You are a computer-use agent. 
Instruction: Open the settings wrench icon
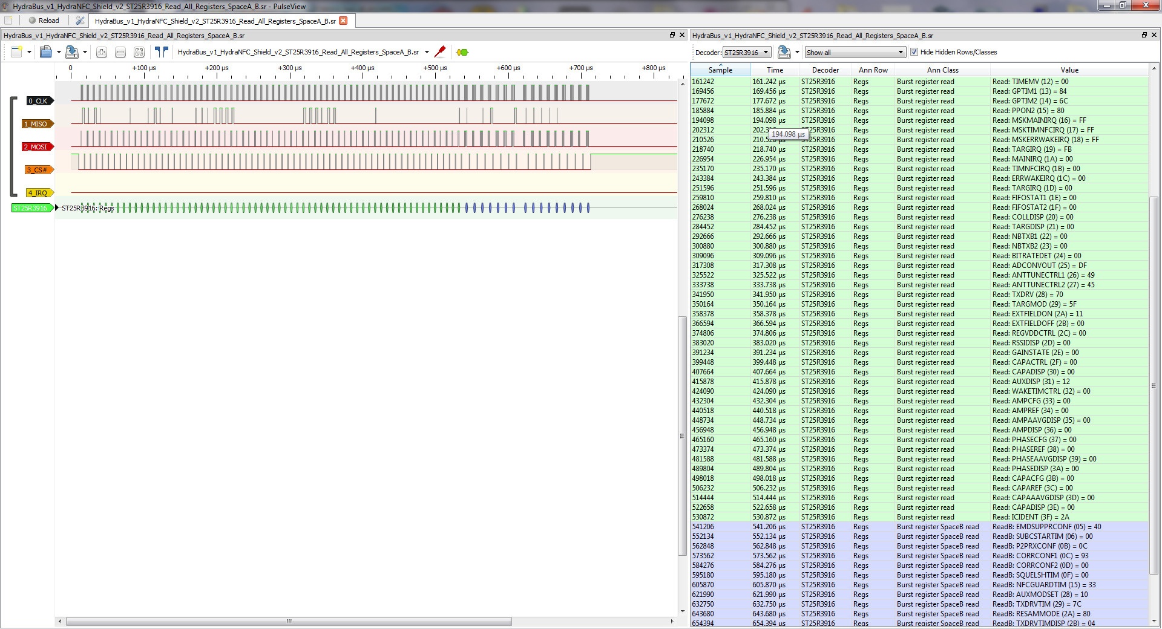pyautogui.click(x=80, y=21)
